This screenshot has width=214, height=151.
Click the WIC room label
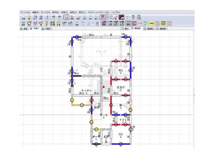pyautogui.click(x=121, y=70)
